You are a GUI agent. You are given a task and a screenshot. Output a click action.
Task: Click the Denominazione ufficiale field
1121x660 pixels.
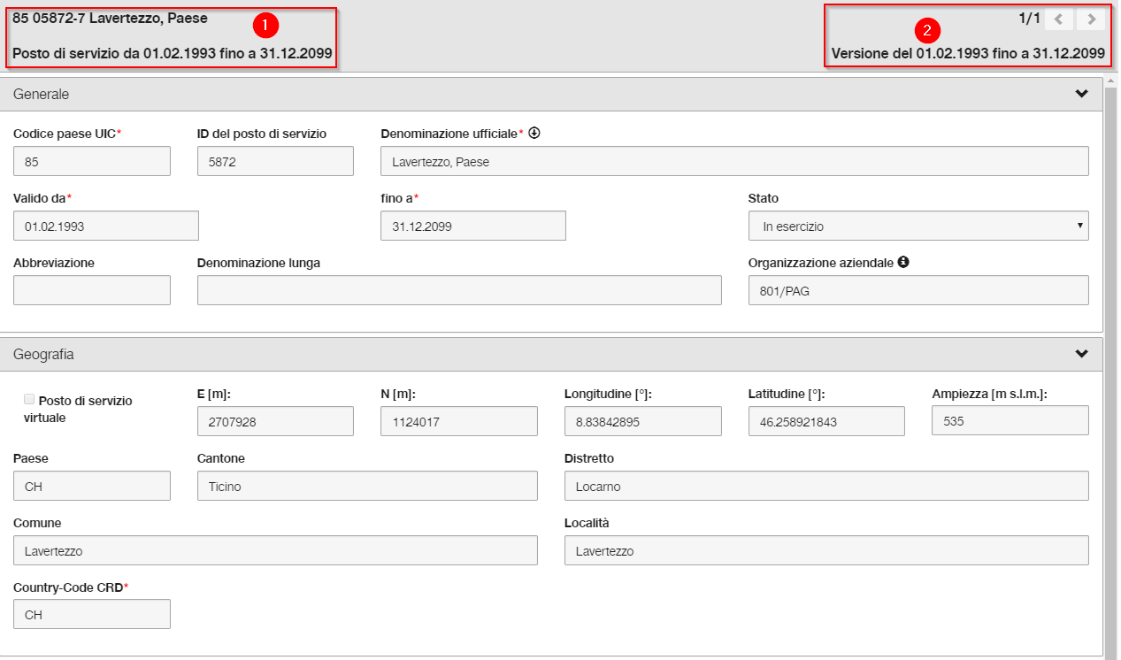pos(734,162)
